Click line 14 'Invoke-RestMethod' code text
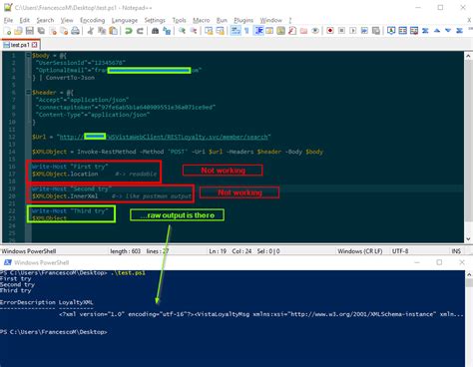The width and height of the screenshot is (473, 367). pos(107,152)
